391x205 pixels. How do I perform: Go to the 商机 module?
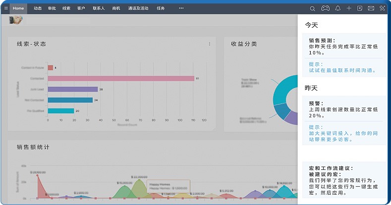click(x=116, y=8)
